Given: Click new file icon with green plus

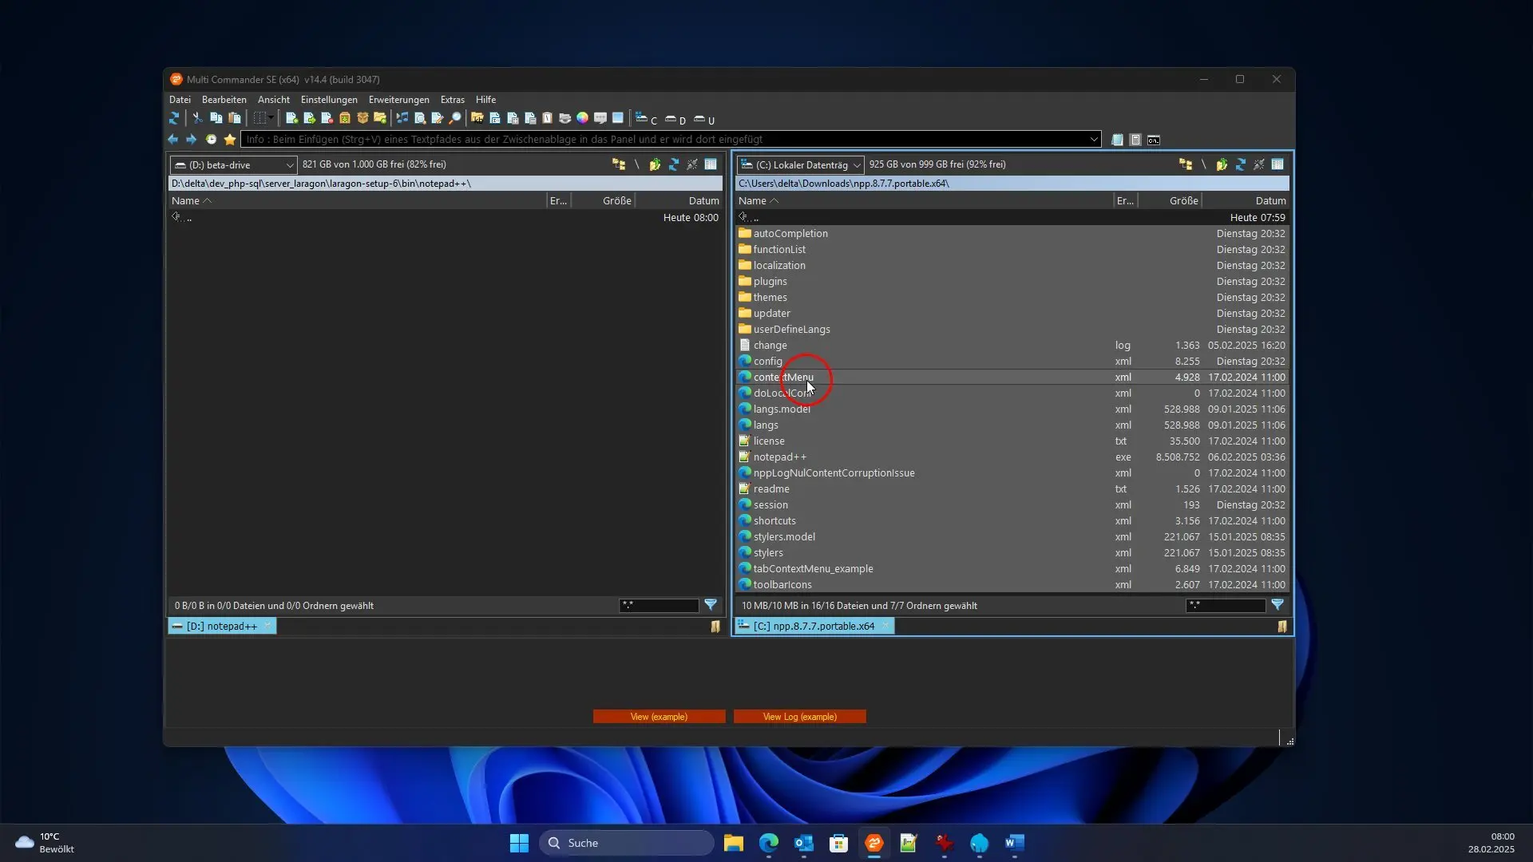Looking at the screenshot, I should point(291,118).
